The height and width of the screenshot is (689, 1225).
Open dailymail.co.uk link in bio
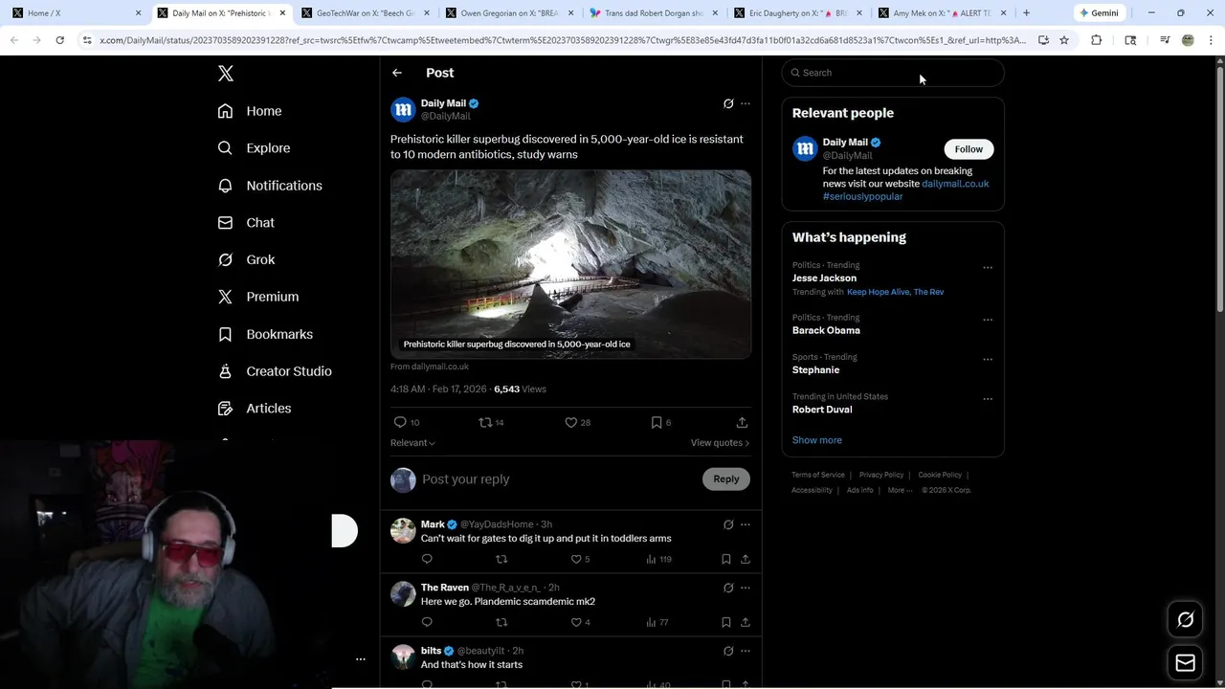coord(955,184)
